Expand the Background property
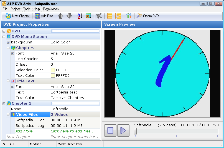This screenshot has height=148, width=224. 8,42
